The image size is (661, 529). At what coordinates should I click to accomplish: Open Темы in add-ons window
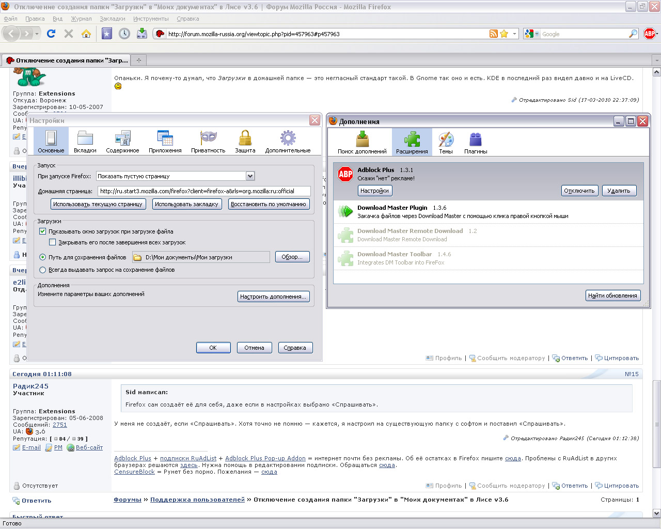click(446, 142)
